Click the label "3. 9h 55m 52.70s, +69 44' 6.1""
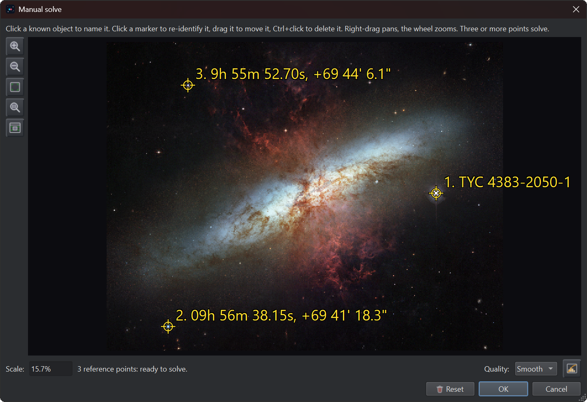The image size is (587, 402). click(293, 74)
